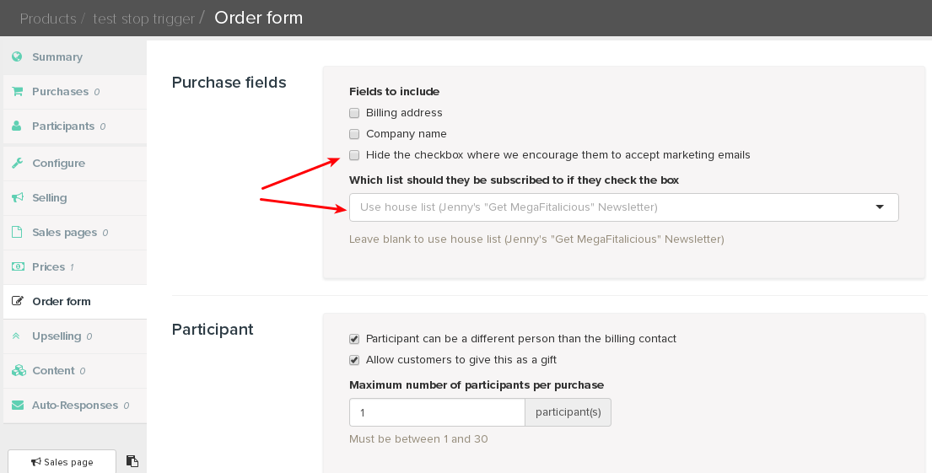Click the Selling megaphone icon
This screenshot has width=932, height=473.
tap(17, 197)
